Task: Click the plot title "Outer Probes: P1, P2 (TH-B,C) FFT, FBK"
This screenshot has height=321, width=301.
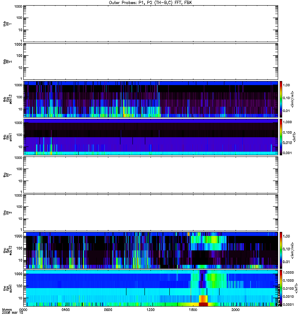Action: tap(150, 3)
